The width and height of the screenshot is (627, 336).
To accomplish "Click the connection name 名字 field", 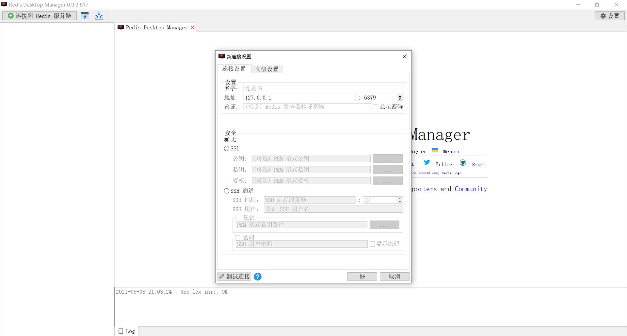I will pos(323,88).
